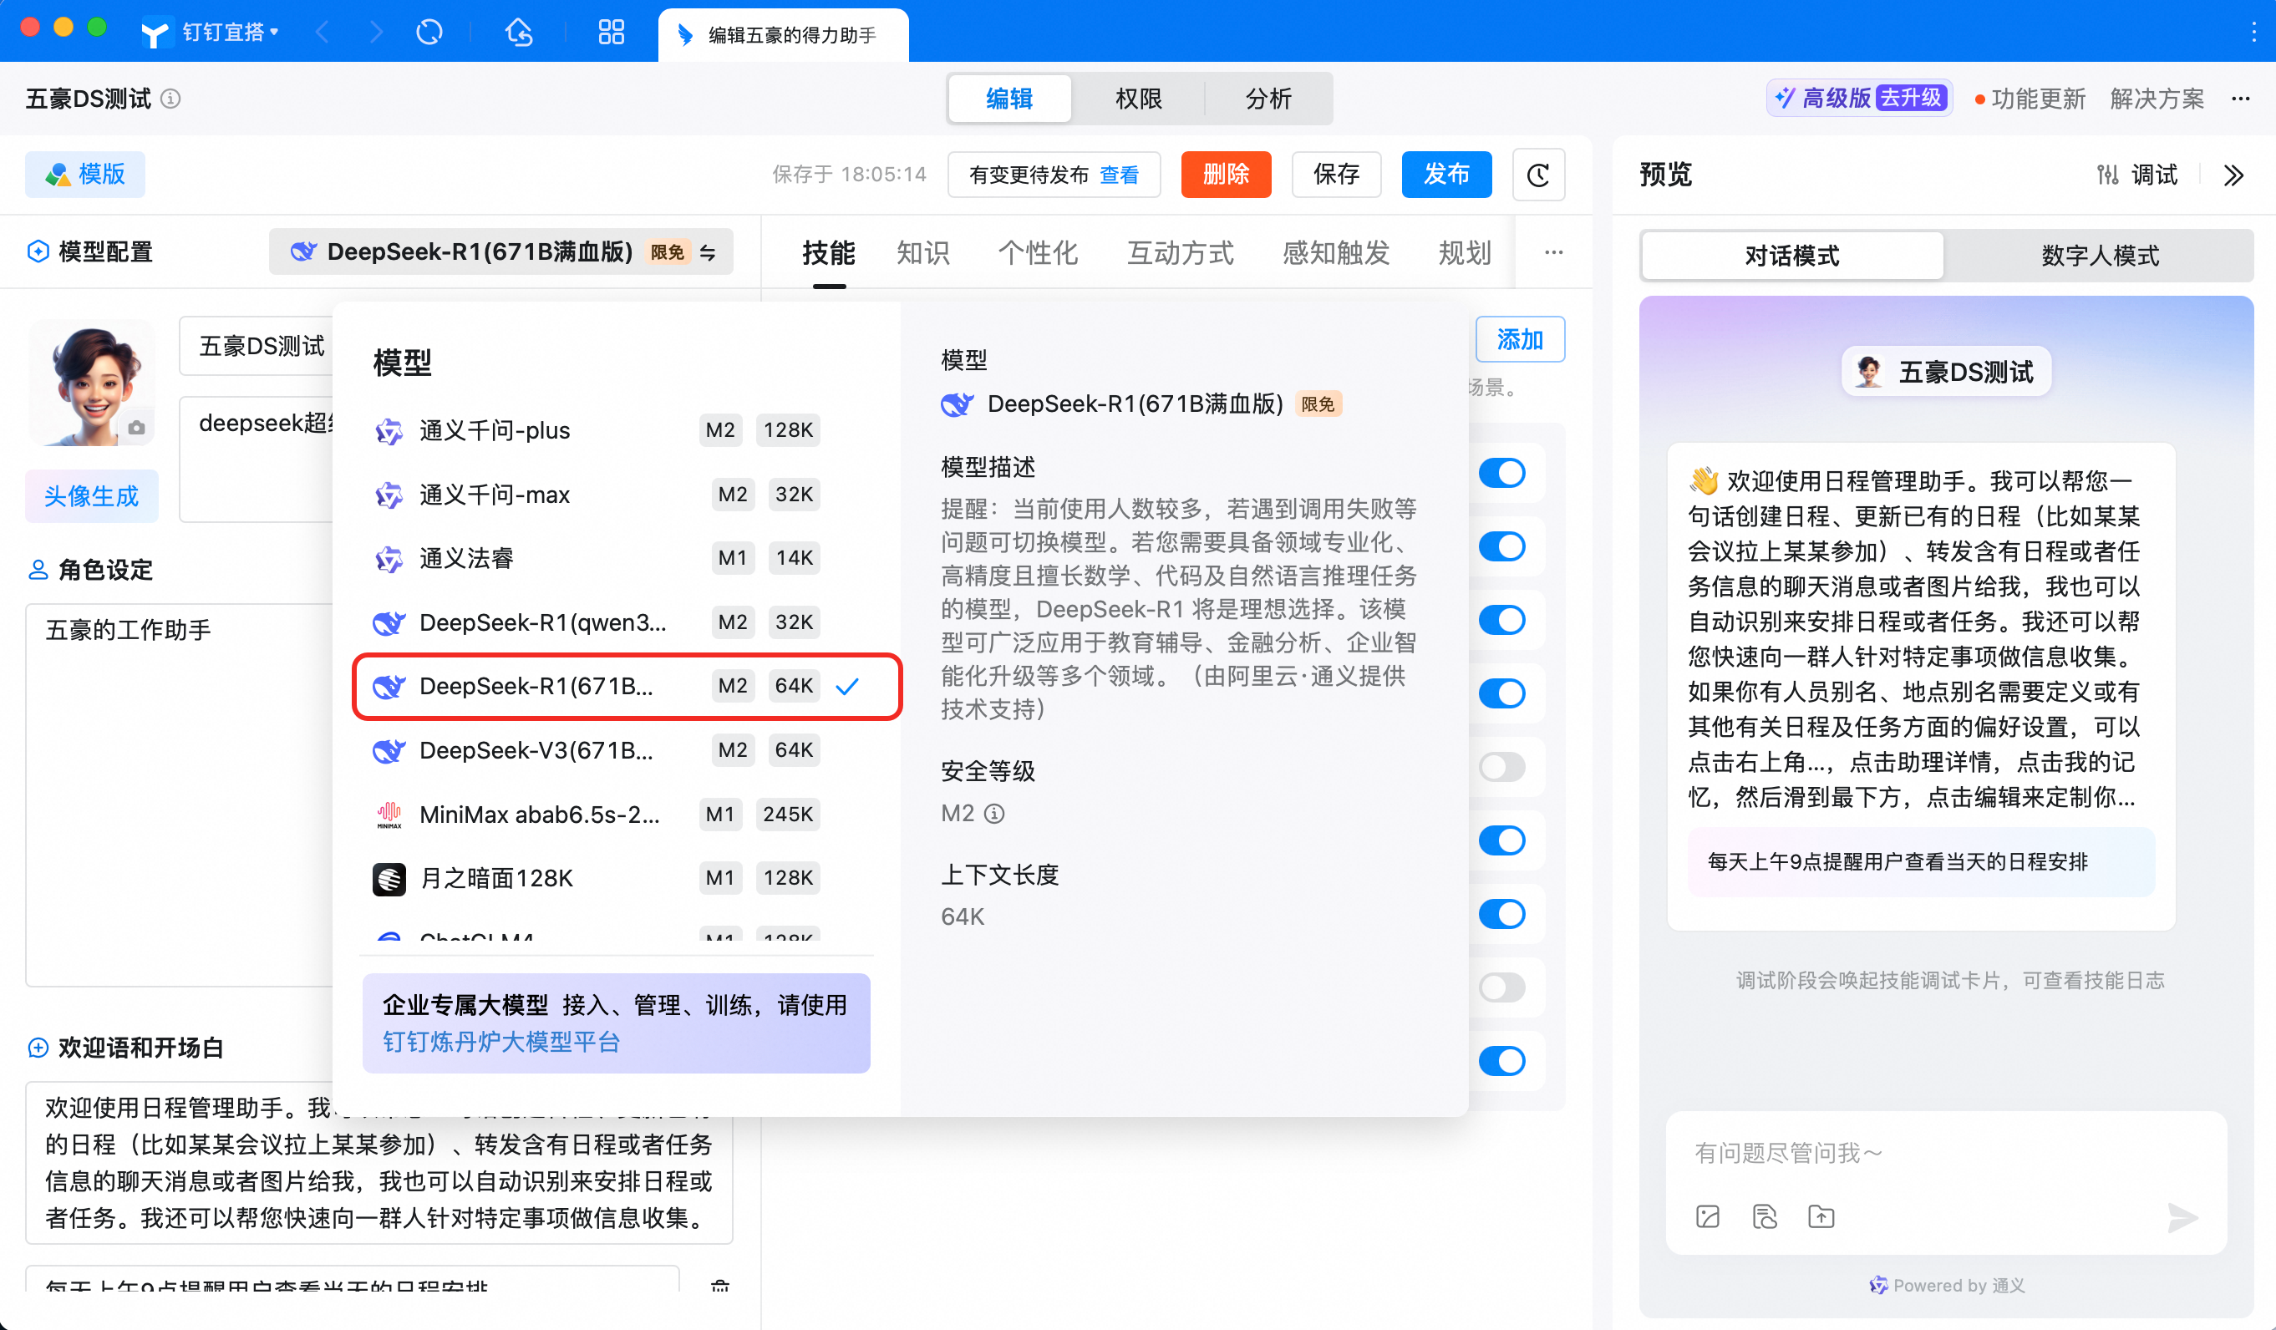2276x1330 pixels.
Task: Click the forward navigation arrow
Action: click(376, 33)
